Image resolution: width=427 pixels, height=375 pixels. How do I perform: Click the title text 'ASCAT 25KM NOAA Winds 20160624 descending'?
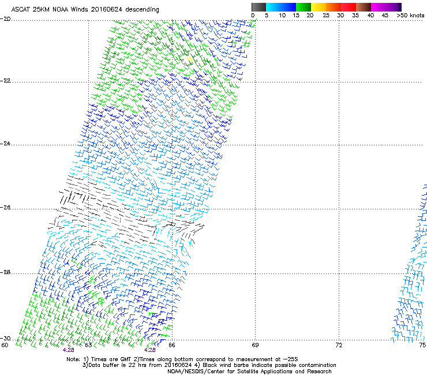pos(85,10)
